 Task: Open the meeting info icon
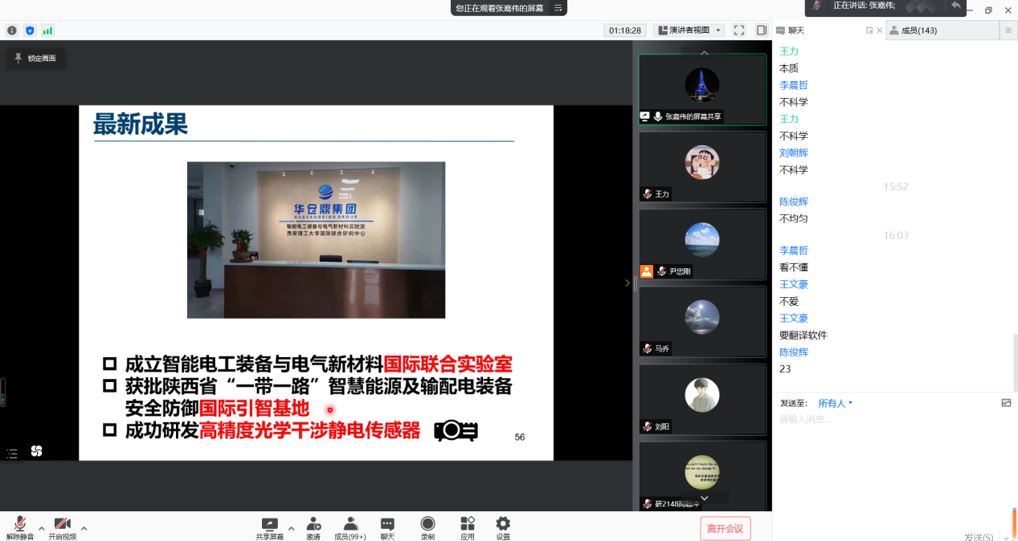12,31
